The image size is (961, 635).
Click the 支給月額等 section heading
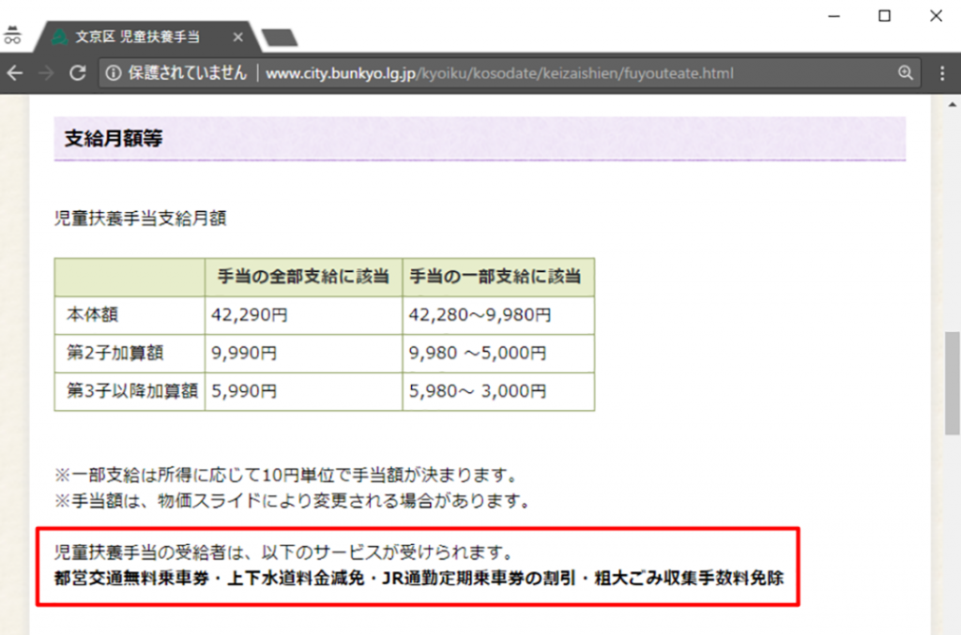[x=114, y=139]
